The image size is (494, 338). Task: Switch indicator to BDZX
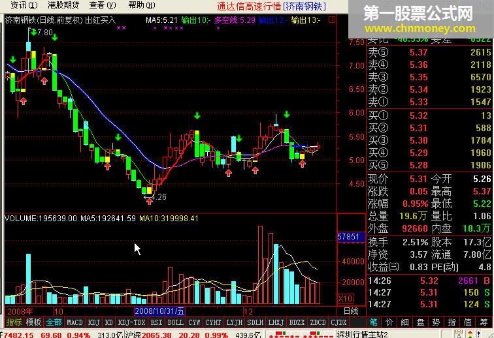coord(297,322)
